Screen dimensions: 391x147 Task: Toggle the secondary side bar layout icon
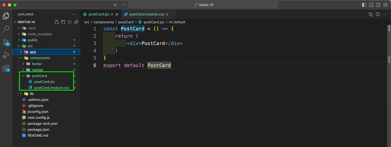tap(378, 5)
